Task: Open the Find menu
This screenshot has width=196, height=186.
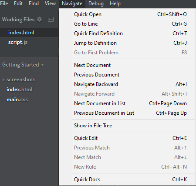Action: click(34, 3)
